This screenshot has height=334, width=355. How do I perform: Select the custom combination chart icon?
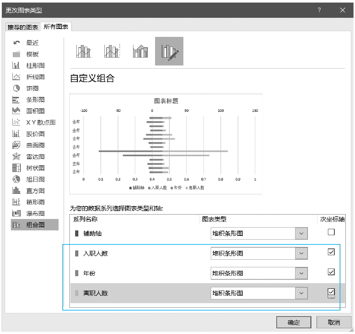coord(169,51)
